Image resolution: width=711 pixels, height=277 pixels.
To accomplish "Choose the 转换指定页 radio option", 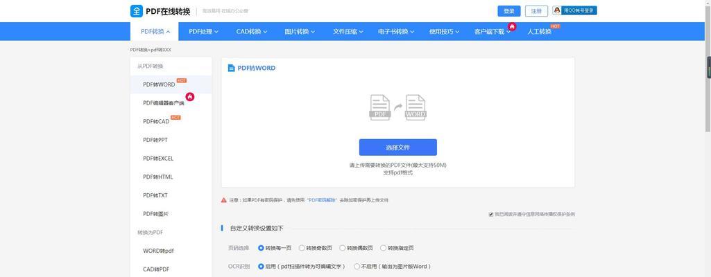I will (384, 247).
